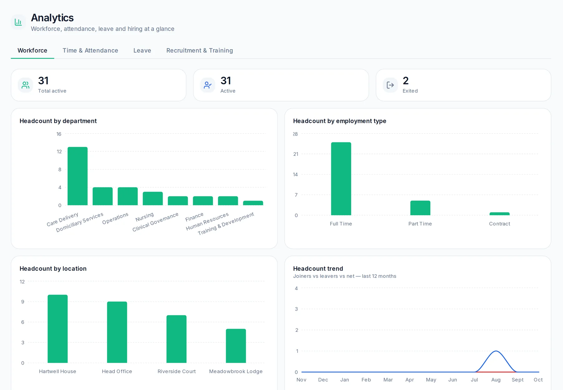This screenshot has width=563, height=390.
Task: Click the Total active people icon
Action: point(25,85)
